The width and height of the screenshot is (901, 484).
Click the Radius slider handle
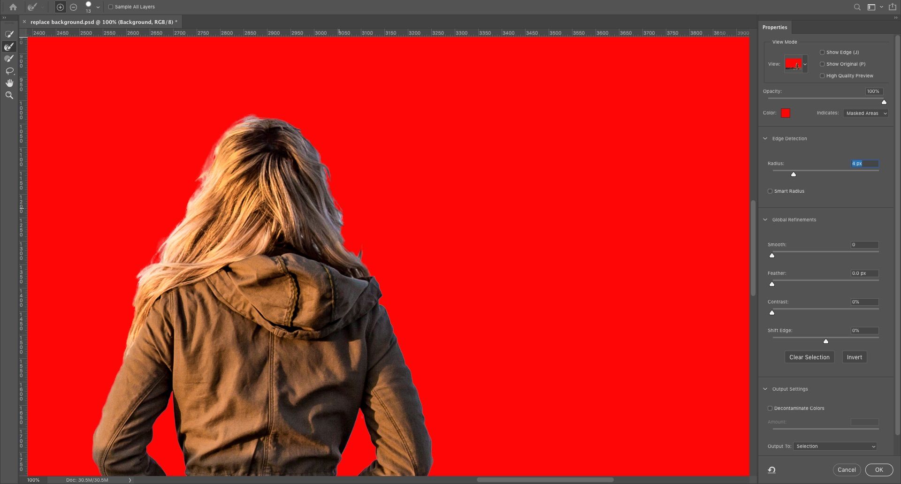click(x=794, y=174)
